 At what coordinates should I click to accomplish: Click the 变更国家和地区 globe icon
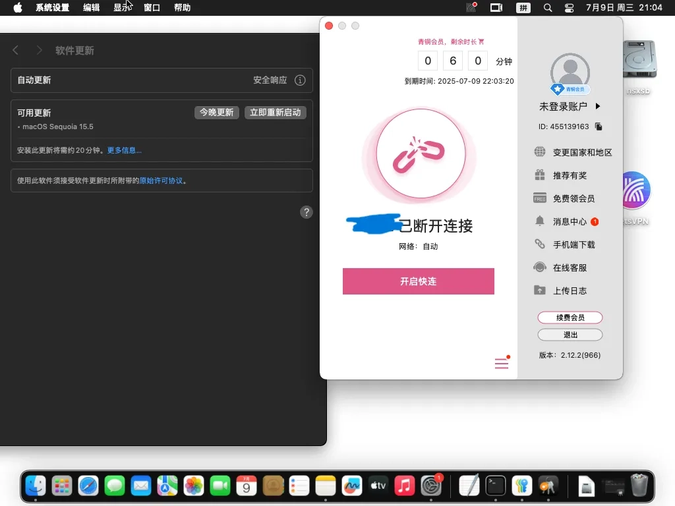pyautogui.click(x=540, y=152)
